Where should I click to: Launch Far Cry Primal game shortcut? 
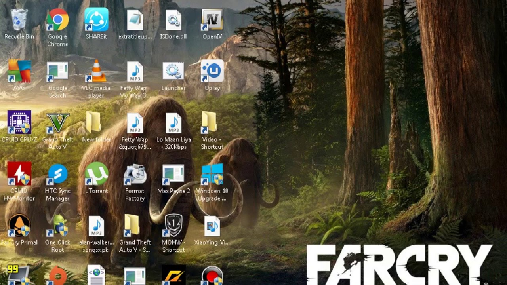pos(19,226)
